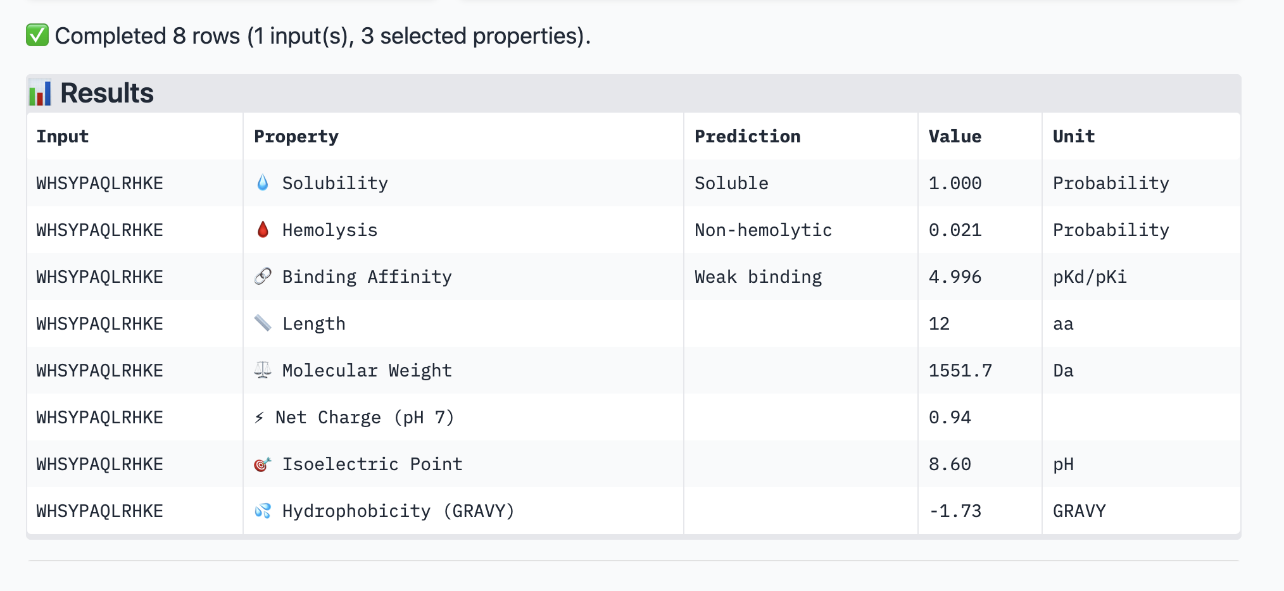This screenshot has height=591, width=1284.
Task: Select the Unit column header
Action: [1074, 137]
